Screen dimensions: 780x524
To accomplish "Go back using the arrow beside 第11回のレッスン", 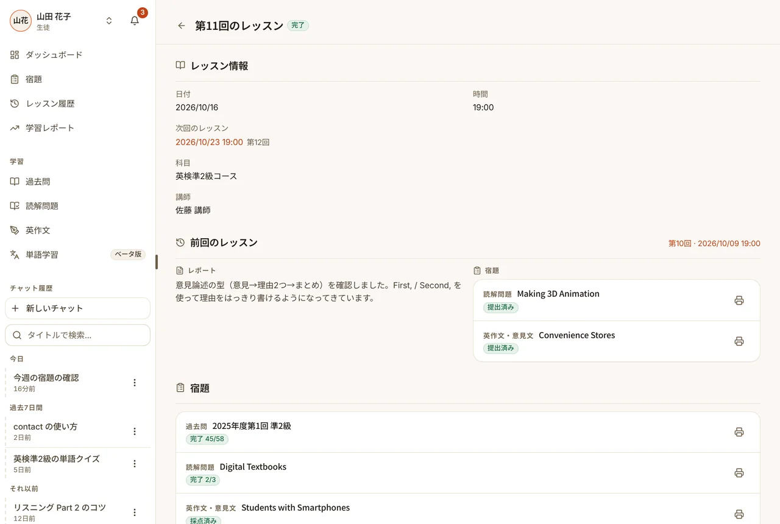I will click(181, 26).
